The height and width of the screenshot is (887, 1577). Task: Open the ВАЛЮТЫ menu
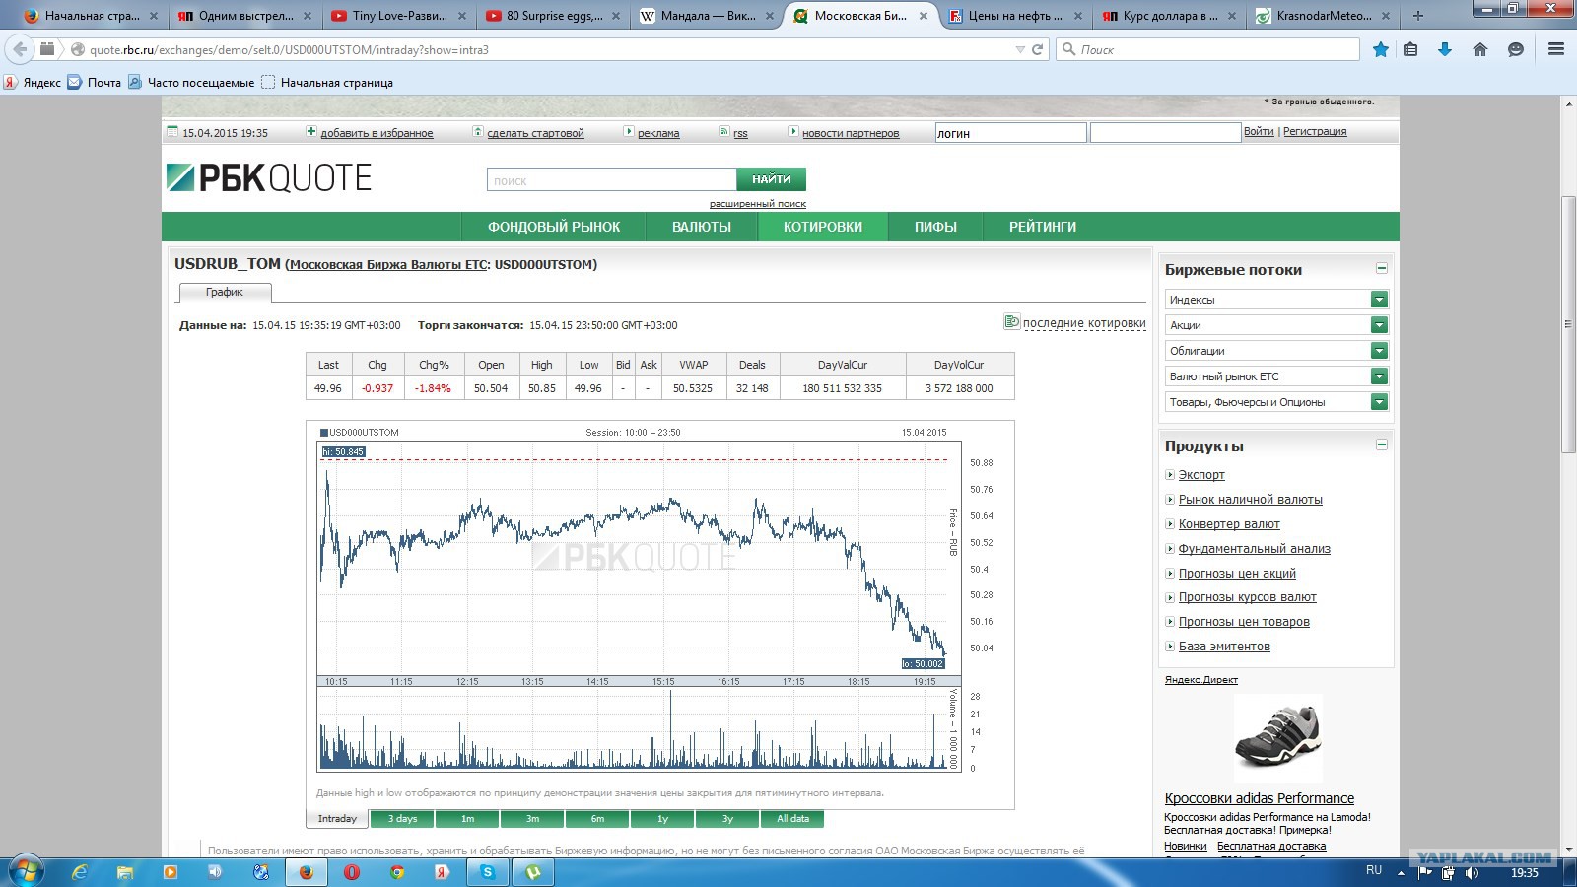click(x=702, y=227)
